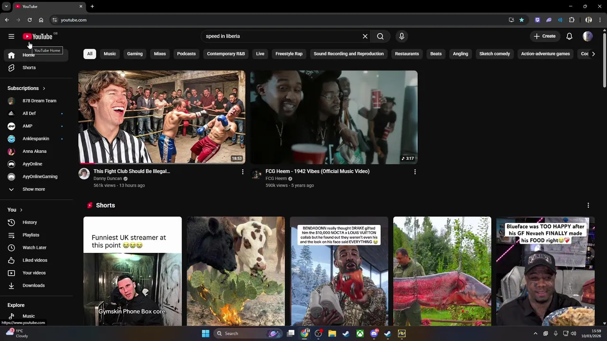
Task: Show more subscriptions
Action: pyautogui.click(x=37, y=189)
